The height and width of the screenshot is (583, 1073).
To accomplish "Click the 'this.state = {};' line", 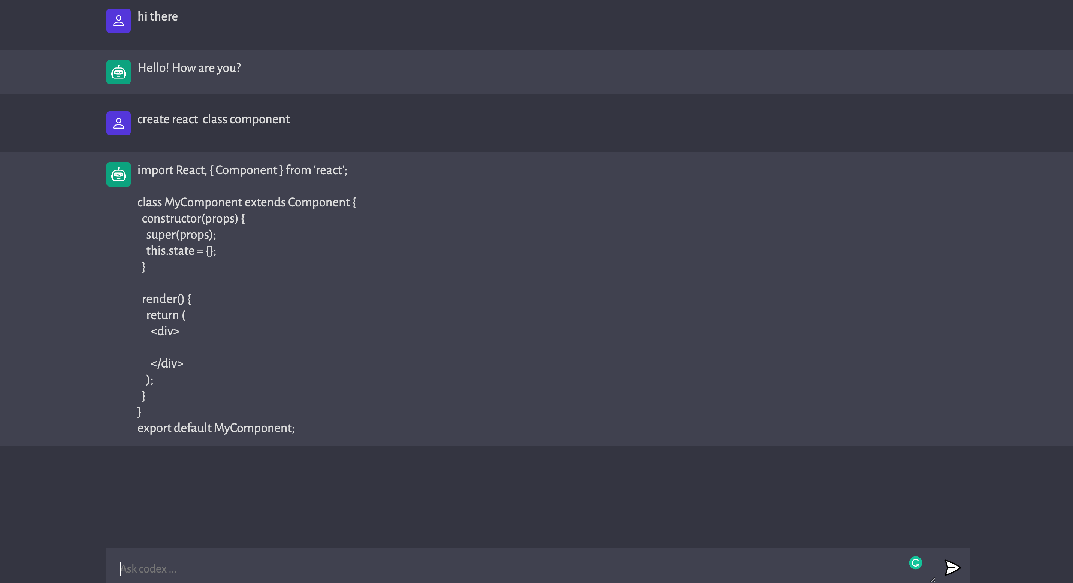I will coord(181,251).
